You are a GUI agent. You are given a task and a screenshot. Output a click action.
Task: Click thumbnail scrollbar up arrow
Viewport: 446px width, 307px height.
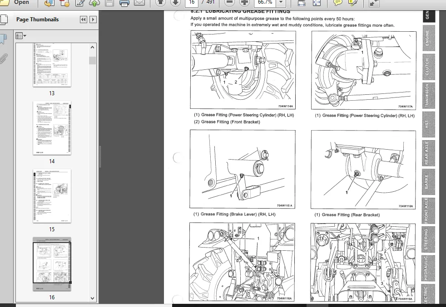(92, 47)
